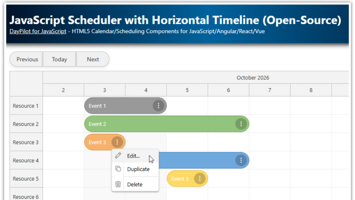Click the pencil icon beside Edit
This screenshot has width=355, height=200.
(118, 156)
